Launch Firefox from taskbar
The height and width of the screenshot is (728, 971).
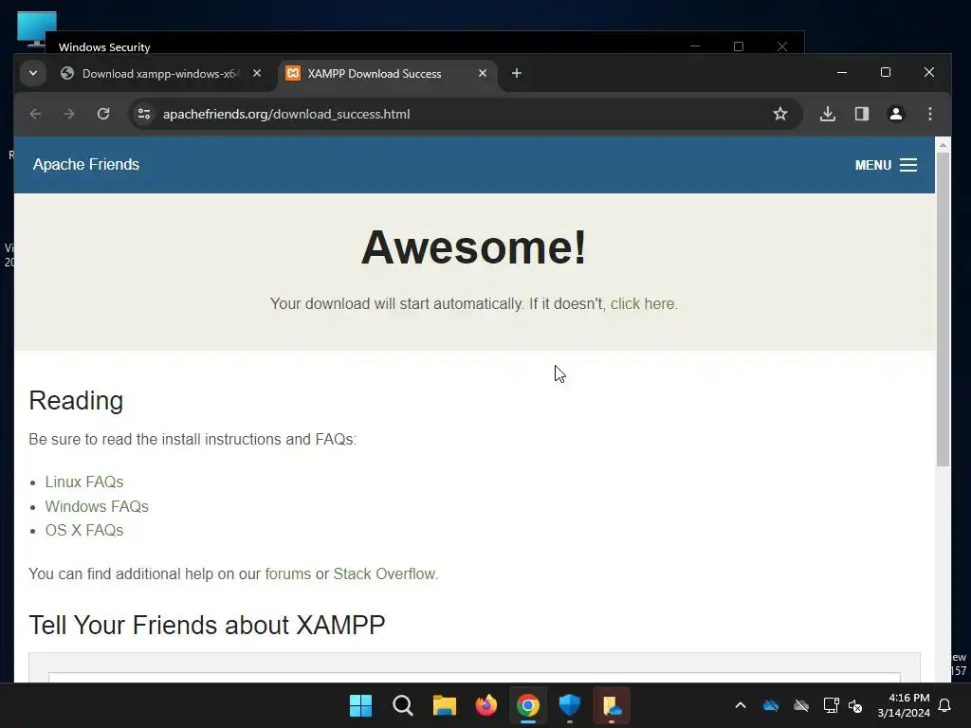click(x=486, y=705)
